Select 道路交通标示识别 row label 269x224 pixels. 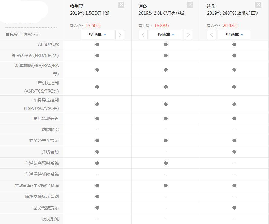[x=42, y=197]
